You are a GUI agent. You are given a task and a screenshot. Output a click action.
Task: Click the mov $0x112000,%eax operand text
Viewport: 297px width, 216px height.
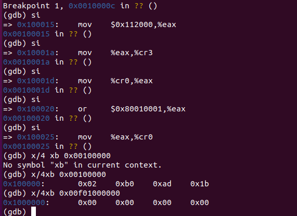[x=144, y=24]
